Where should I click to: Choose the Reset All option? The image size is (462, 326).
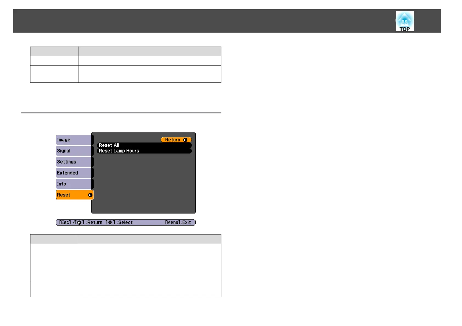pos(144,145)
